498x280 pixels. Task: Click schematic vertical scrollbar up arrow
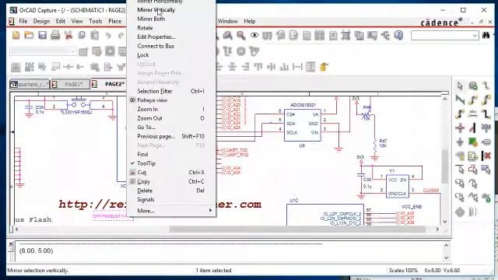(445, 99)
